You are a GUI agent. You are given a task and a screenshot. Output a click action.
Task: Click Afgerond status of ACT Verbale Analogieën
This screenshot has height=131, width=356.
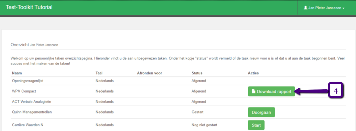199,102
